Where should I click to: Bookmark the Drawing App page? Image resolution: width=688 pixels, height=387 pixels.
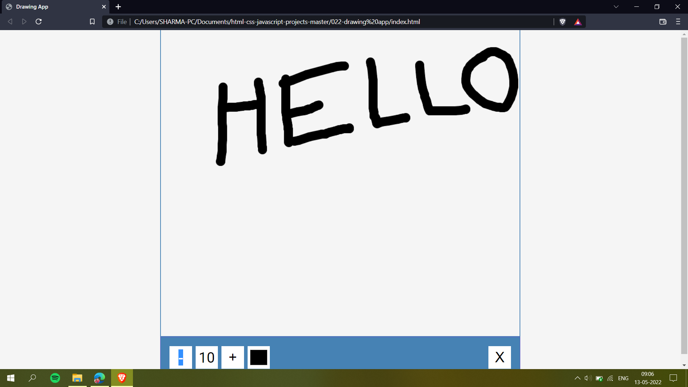(92, 21)
